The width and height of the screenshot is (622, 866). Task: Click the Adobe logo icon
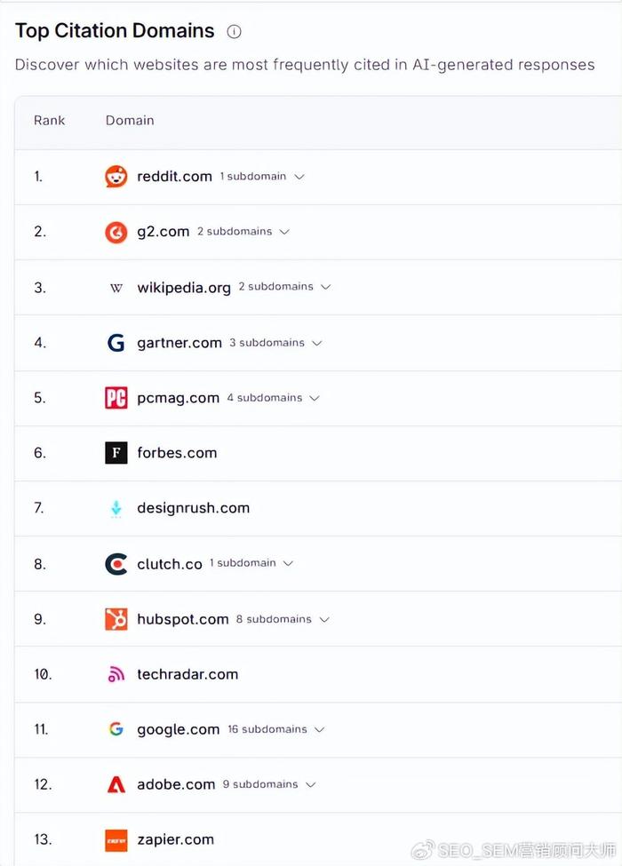point(116,785)
